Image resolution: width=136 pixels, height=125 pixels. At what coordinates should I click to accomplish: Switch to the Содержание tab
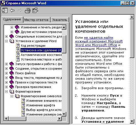12,19
